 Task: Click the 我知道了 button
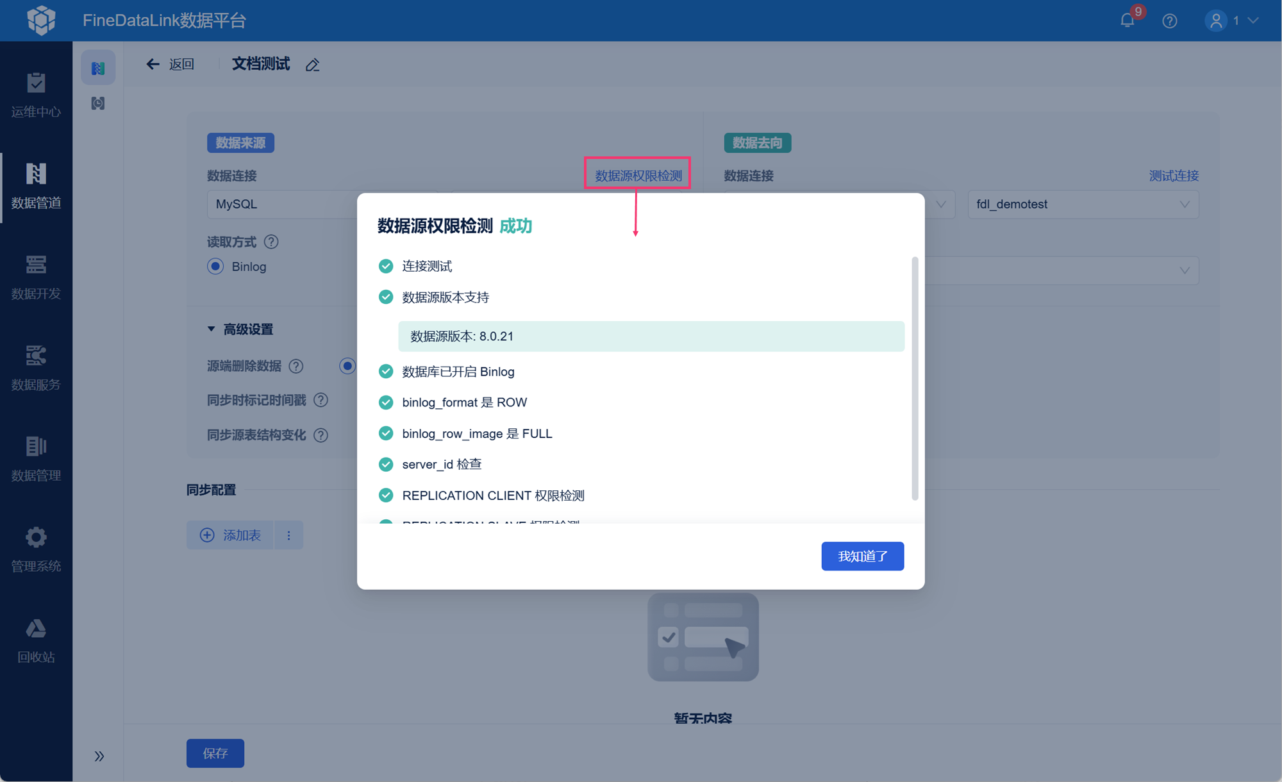coord(862,556)
